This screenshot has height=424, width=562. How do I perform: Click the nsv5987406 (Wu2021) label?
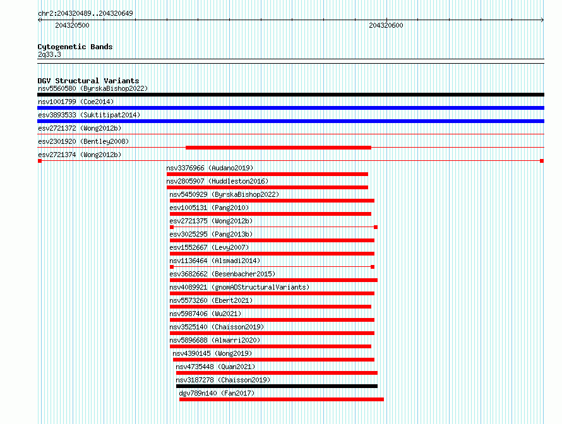click(x=205, y=314)
